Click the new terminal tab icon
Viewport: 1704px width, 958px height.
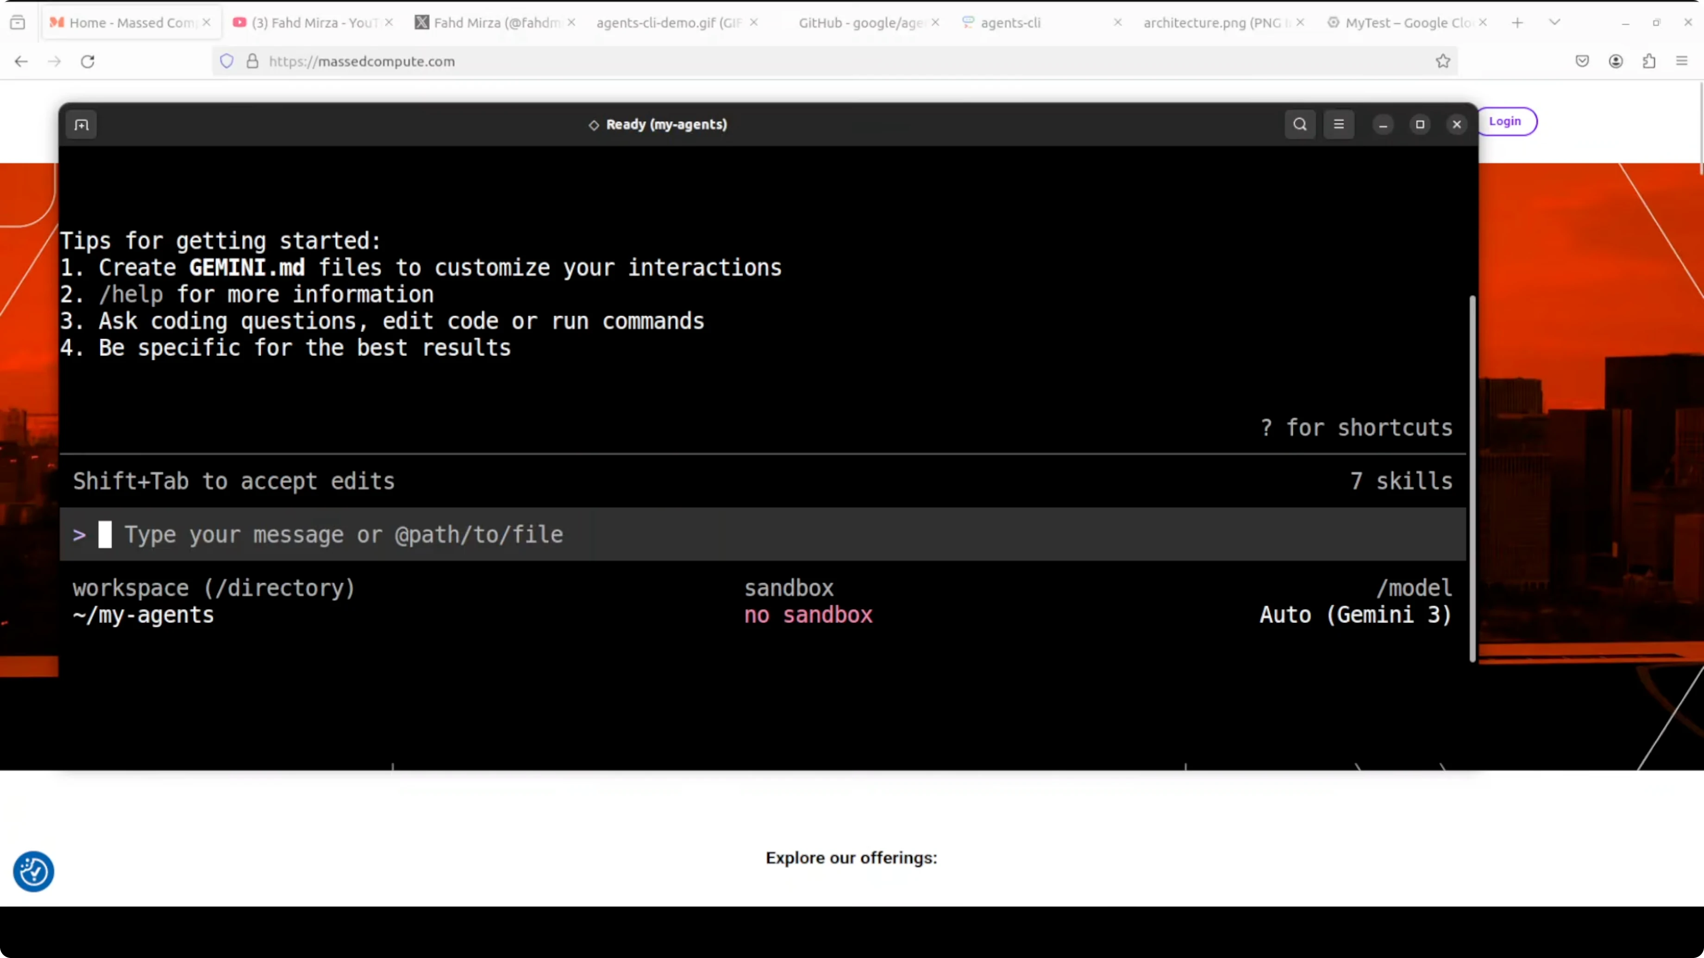pos(81,125)
